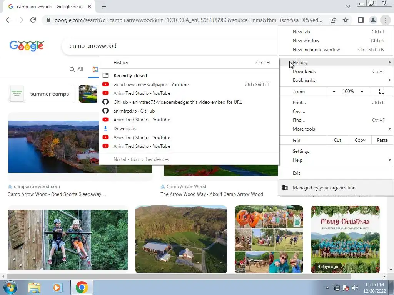Viewport: 394px width, 295px height.
Task: Click the summer camps suggestion chip
Action: pyautogui.click(x=42, y=94)
